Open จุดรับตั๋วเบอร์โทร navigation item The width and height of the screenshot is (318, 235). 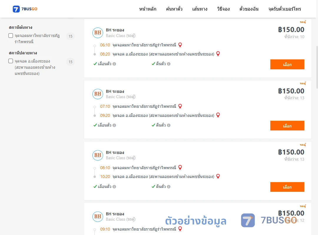coord(284,9)
